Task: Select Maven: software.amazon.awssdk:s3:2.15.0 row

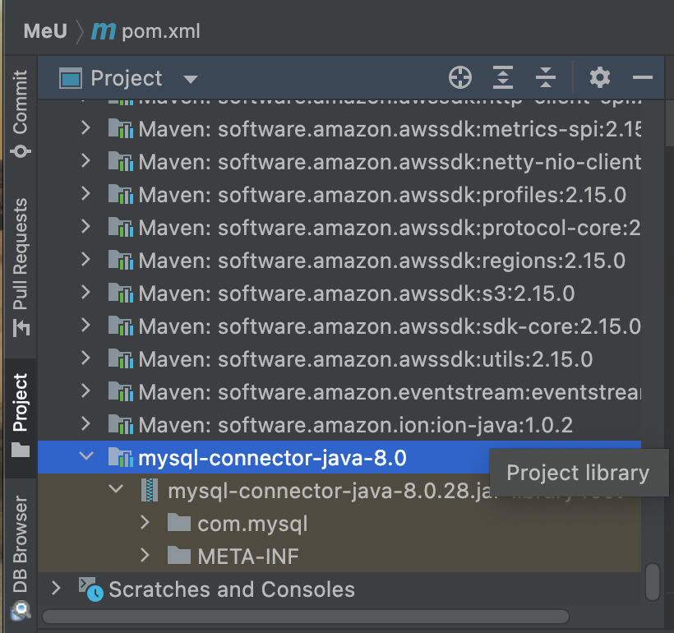Action: click(339, 293)
